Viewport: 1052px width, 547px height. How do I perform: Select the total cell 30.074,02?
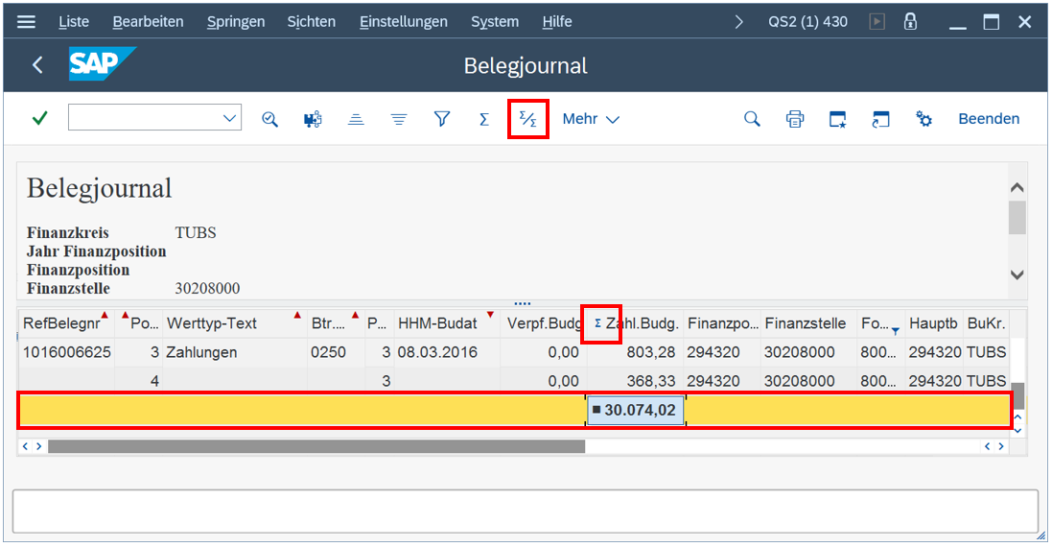click(636, 410)
